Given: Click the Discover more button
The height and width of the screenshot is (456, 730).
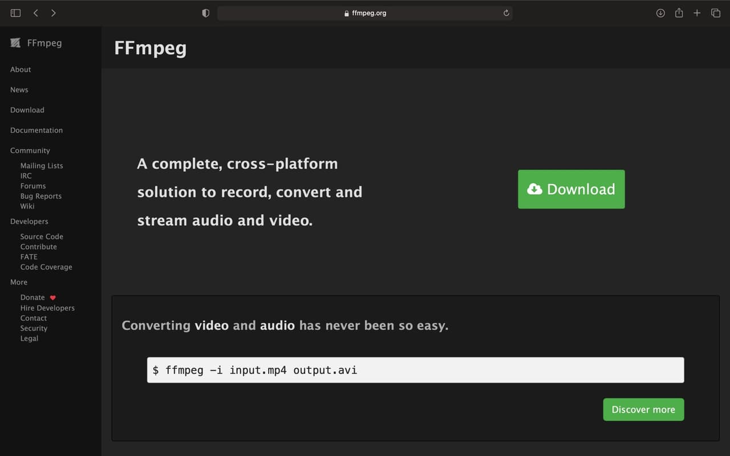Looking at the screenshot, I should click(643, 409).
